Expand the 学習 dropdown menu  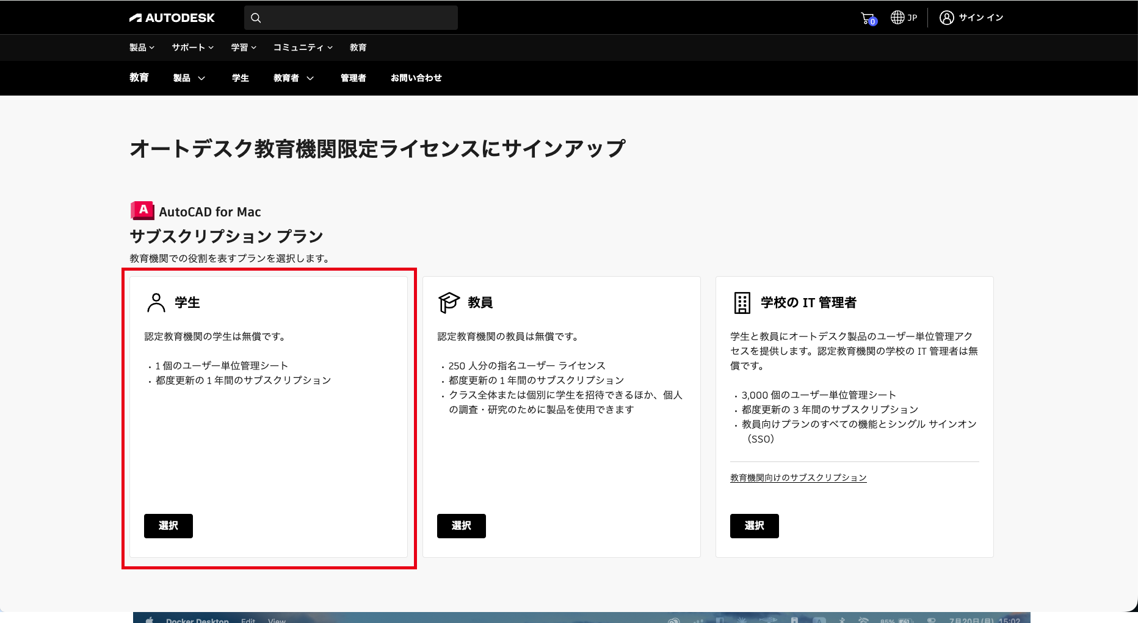click(x=244, y=48)
